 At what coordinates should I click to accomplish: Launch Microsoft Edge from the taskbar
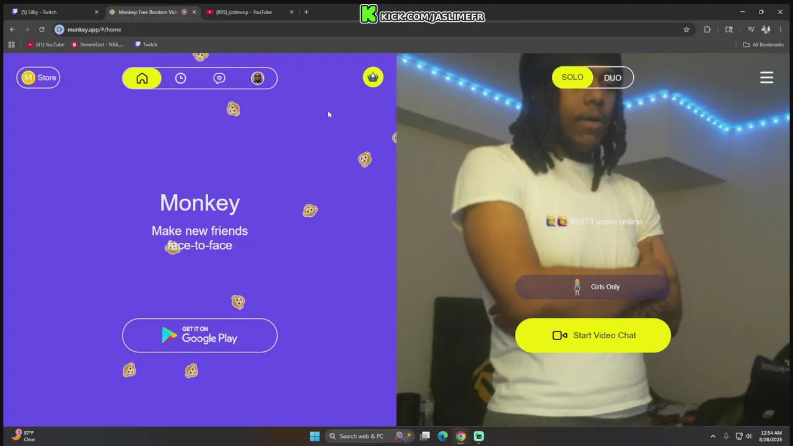(x=442, y=436)
